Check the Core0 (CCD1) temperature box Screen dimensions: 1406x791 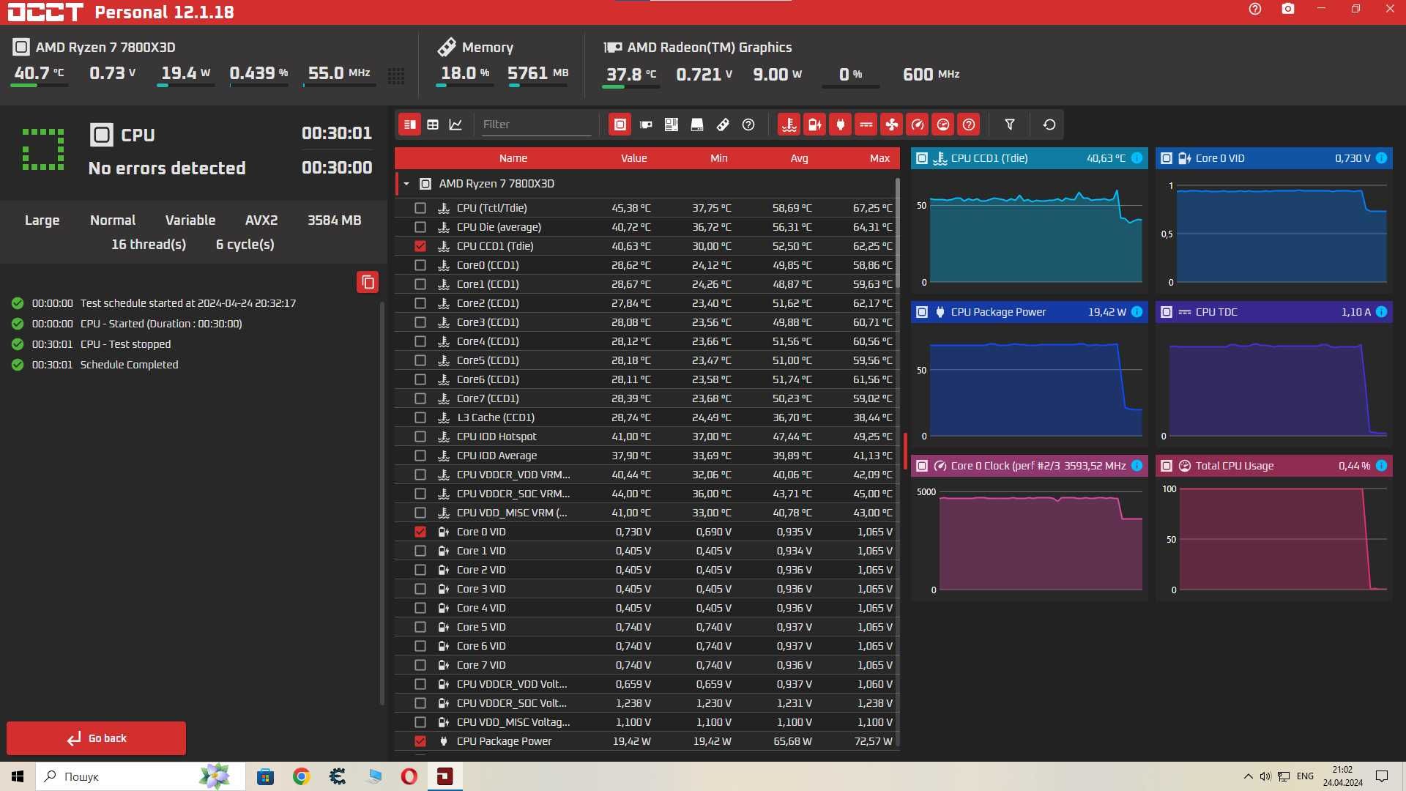420,265
